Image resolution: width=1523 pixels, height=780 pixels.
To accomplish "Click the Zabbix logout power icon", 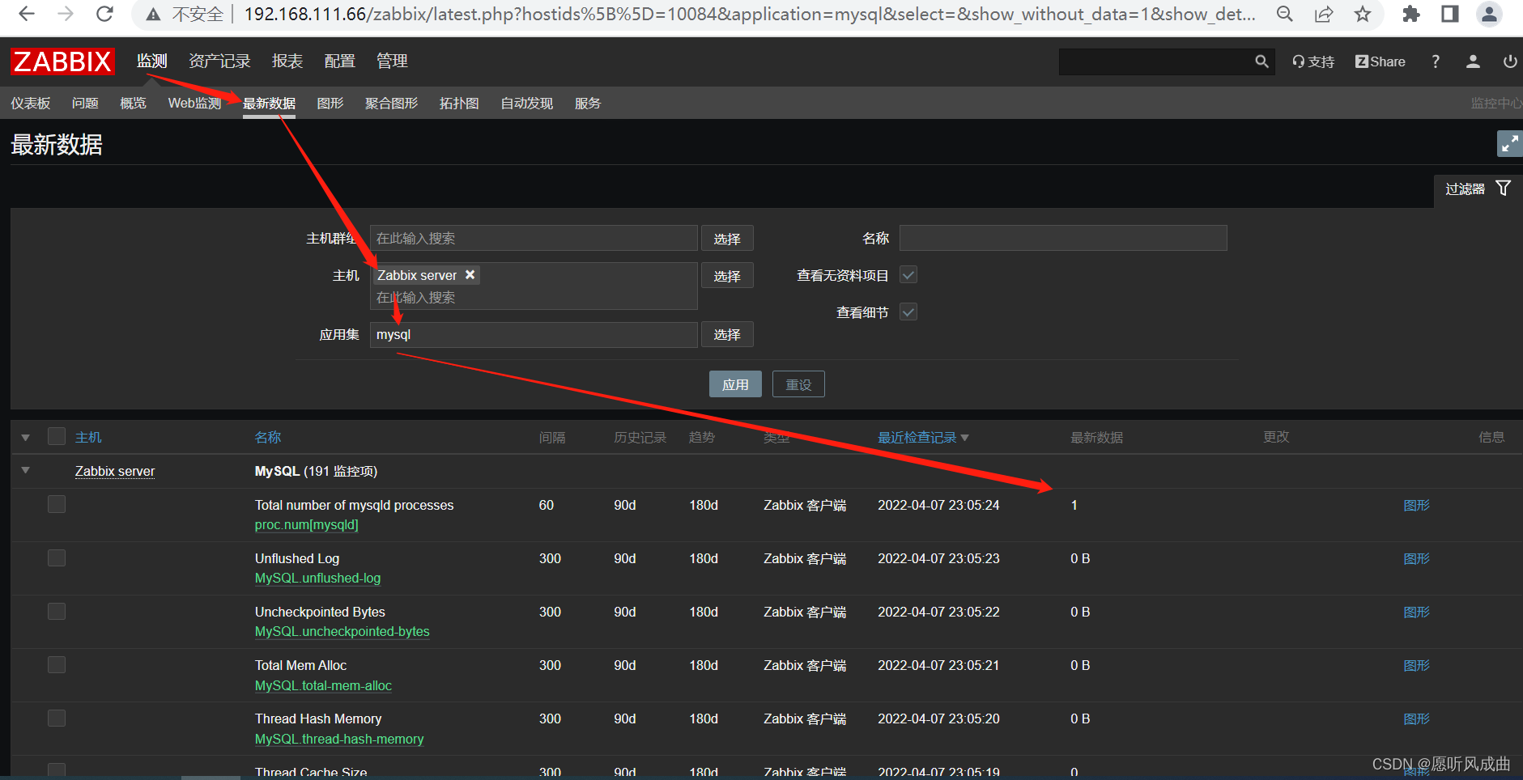I will tap(1510, 61).
